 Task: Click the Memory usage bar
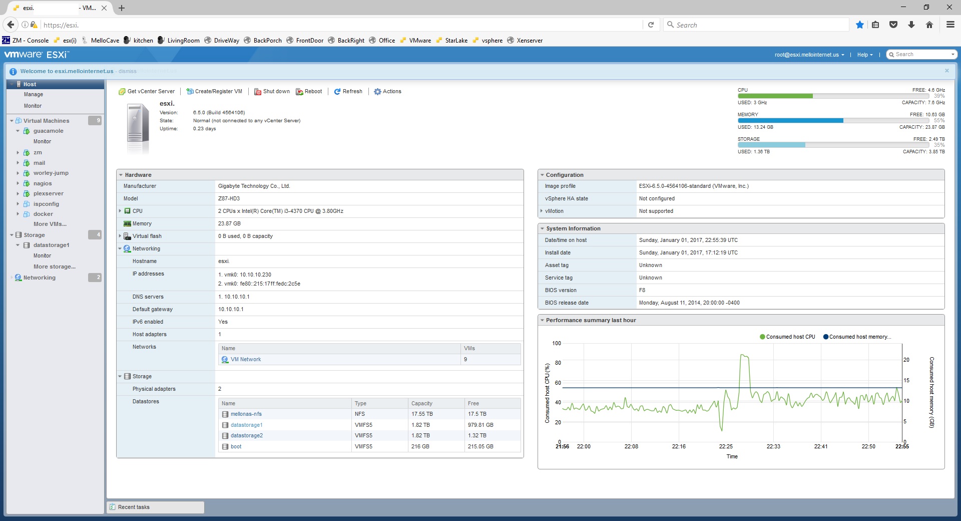833,120
